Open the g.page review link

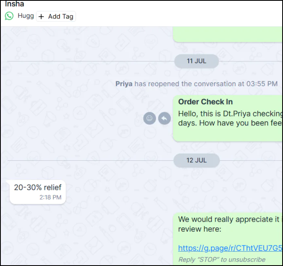(x=230, y=248)
